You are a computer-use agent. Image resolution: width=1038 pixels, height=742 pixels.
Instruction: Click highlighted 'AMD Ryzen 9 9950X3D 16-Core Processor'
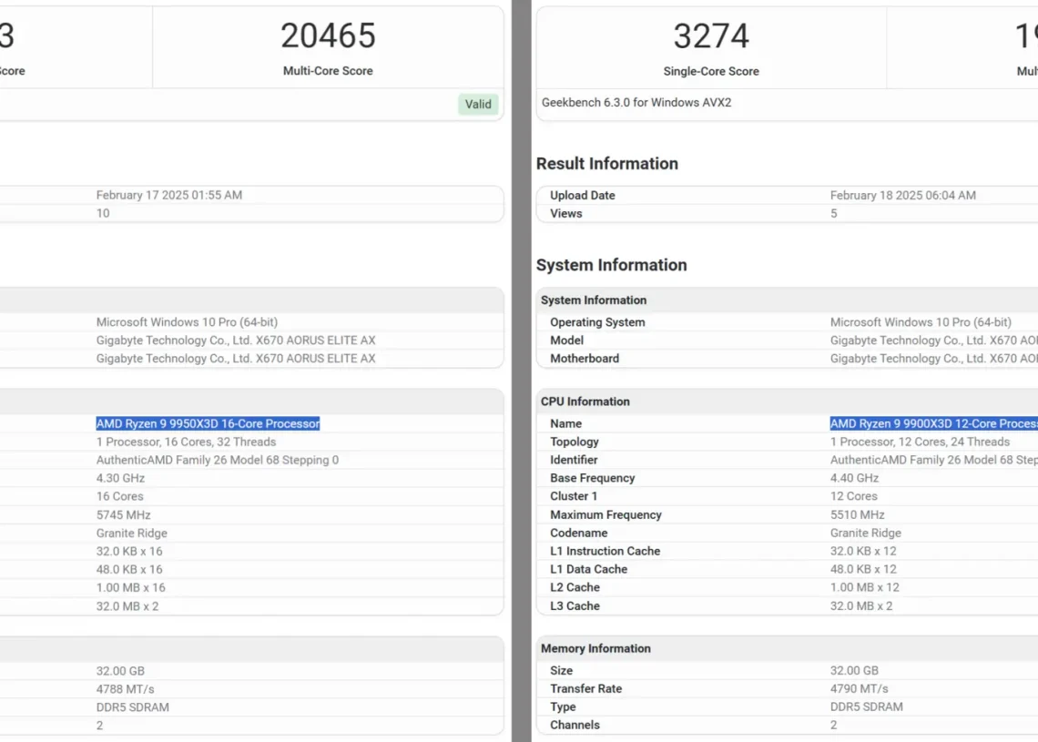tap(208, 423)
